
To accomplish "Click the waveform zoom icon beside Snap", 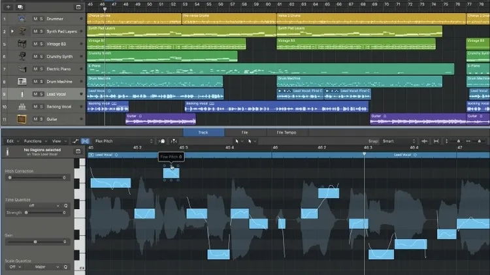I will click(425, 141).
